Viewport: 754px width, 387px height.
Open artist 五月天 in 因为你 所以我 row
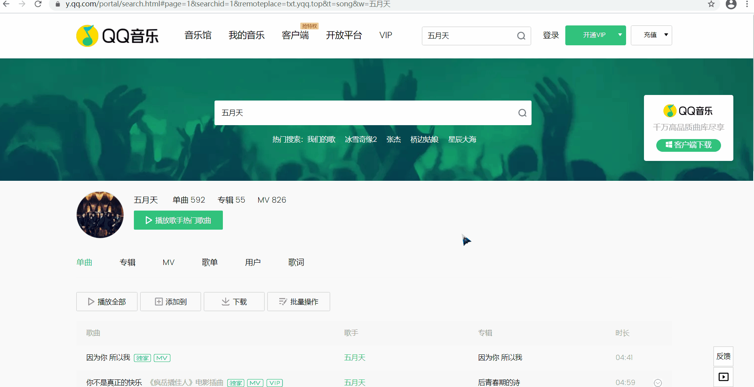(355, 358)
